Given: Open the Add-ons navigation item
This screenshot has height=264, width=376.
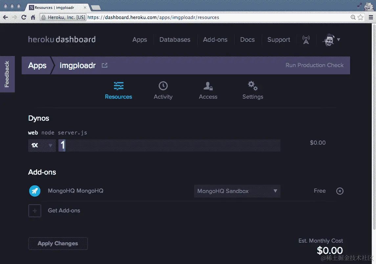Looking at the screenshot, I should click(x=215, y=39).
